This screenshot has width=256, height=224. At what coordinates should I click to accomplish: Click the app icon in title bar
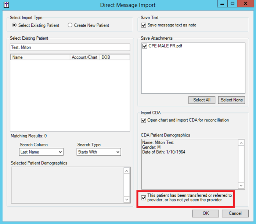(x=6, y=5)
